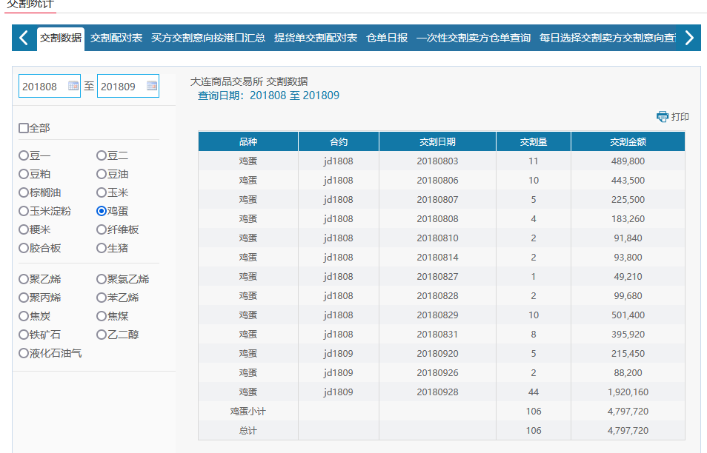Check the 全部 checkbox

[x=24, y=128]
